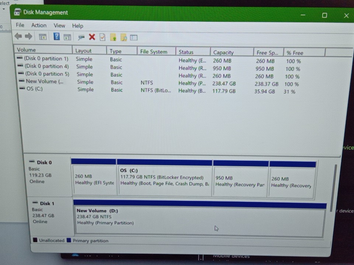This screenshot has height=265, width=354.
Task: Click yellow folder icon with magnifier
Action: click(x=124, y=38)
